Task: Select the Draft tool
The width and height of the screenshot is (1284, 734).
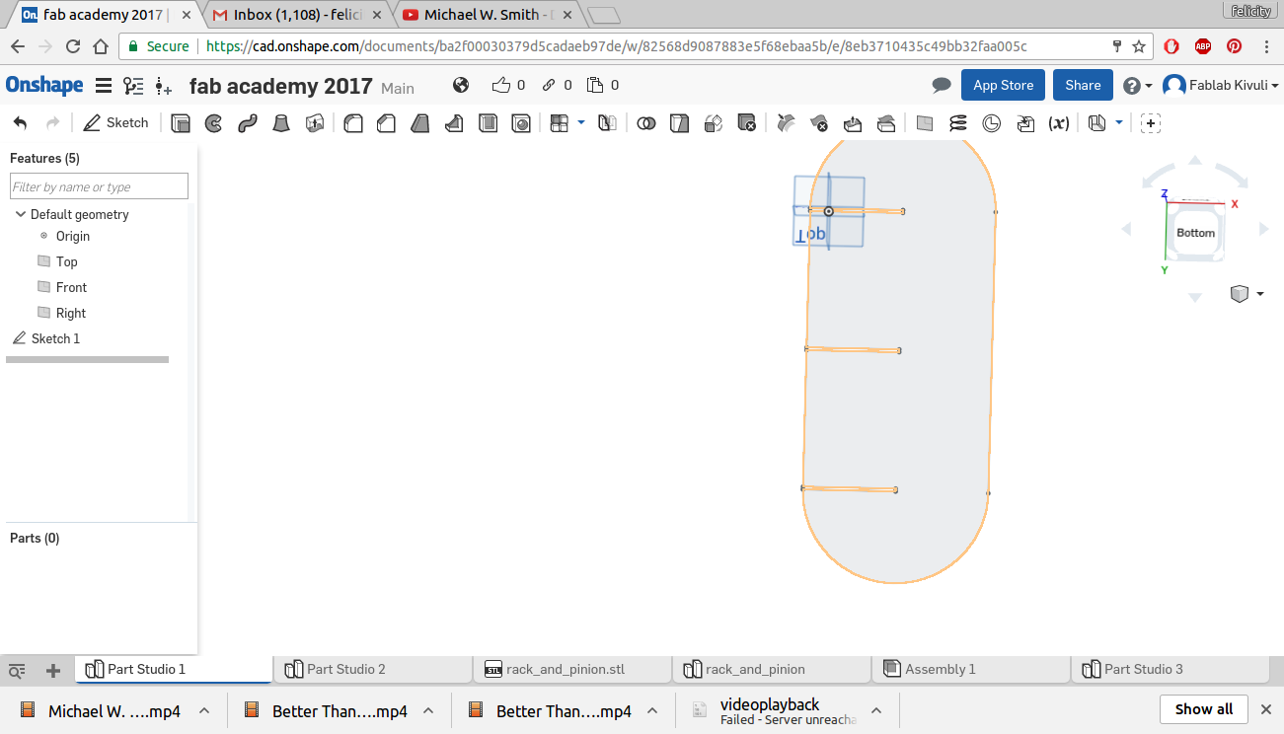Action: pos(420,123)
